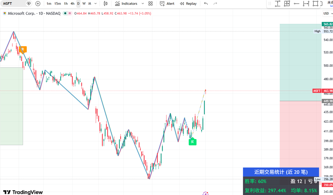Click the 均单: 8.15% statistic
This screenshot has height=195, width=333.
coord(304,191)
